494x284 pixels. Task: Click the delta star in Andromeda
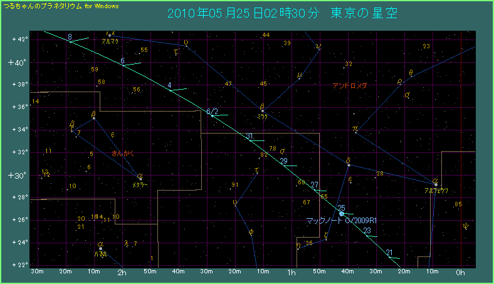(x=348, y=165)
